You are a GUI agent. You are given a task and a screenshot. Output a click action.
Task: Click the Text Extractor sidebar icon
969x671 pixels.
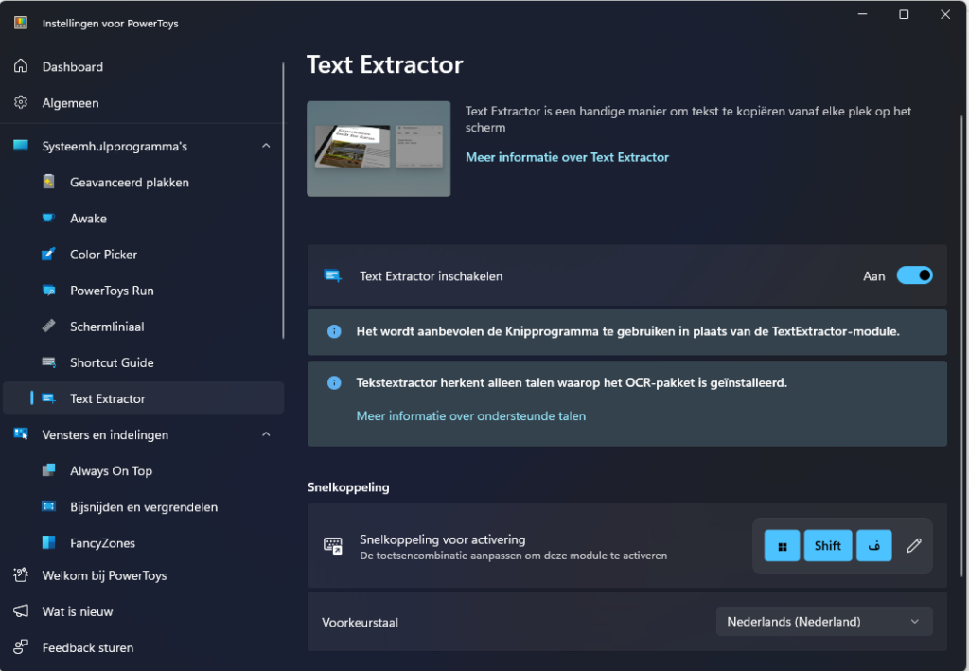click(x=49, y=398)
